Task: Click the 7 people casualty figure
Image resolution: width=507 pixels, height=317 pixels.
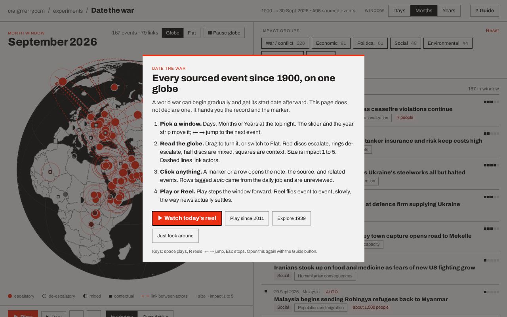Action: (405, 118)
